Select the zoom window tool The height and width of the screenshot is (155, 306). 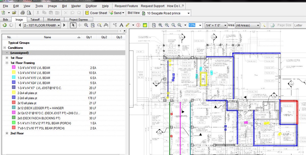(93, 25)
